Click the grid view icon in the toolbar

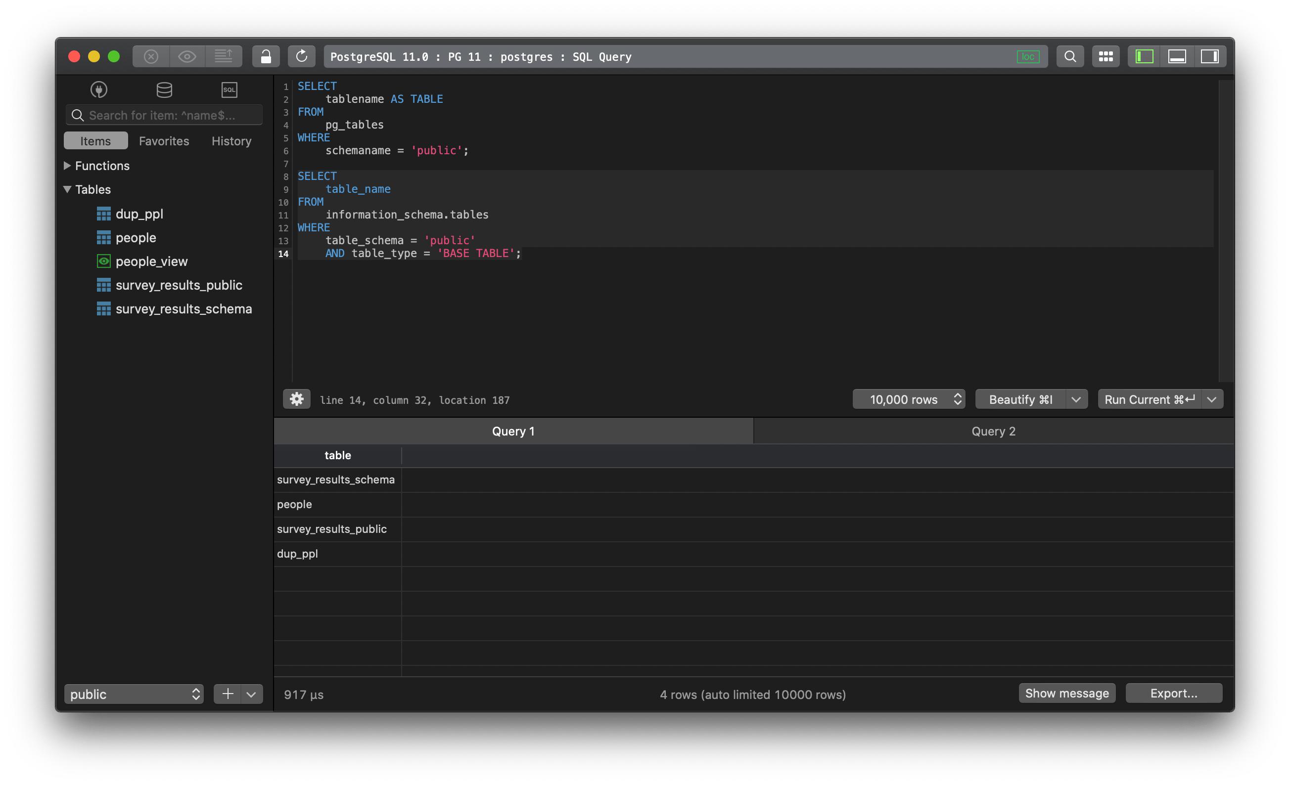1105,56
